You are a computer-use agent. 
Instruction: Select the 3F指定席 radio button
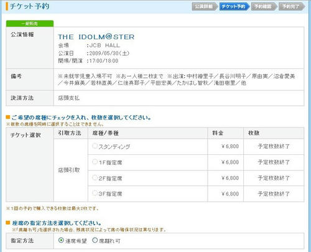click(x=95, y=194)
